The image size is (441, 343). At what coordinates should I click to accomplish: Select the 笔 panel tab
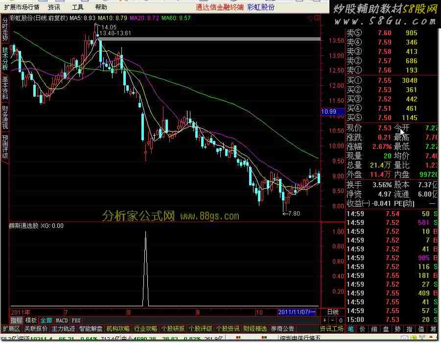(351, 329)
